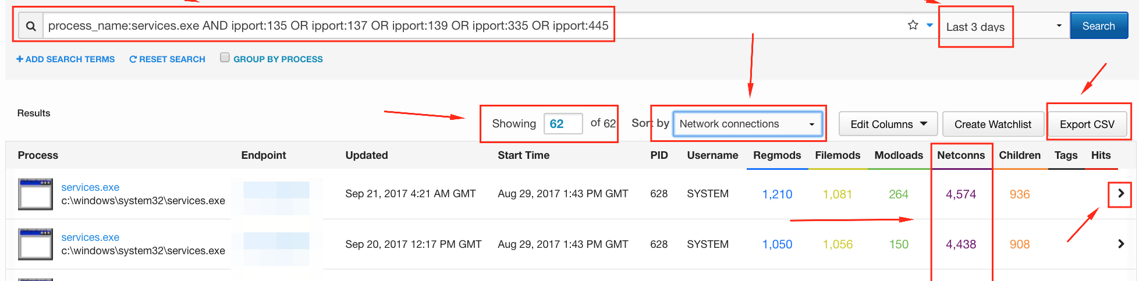Screen dimensions: 1139x281
Task: Click the star favorite icon in search field
Action: coord(913,25)
